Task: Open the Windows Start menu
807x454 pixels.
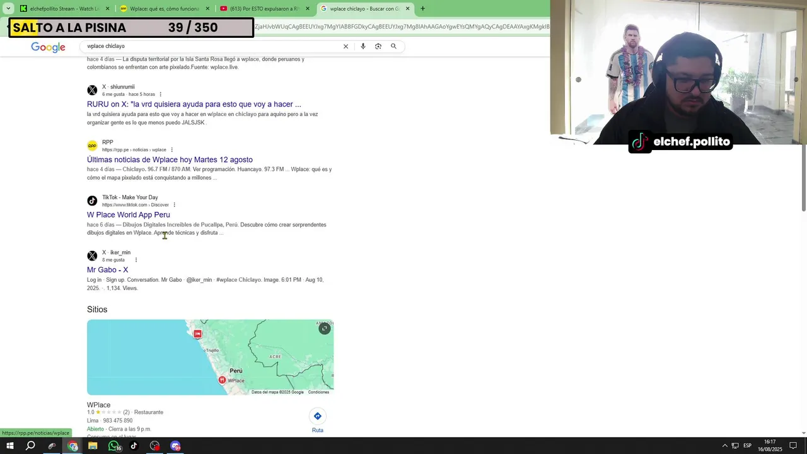Action: click(10, 446)
